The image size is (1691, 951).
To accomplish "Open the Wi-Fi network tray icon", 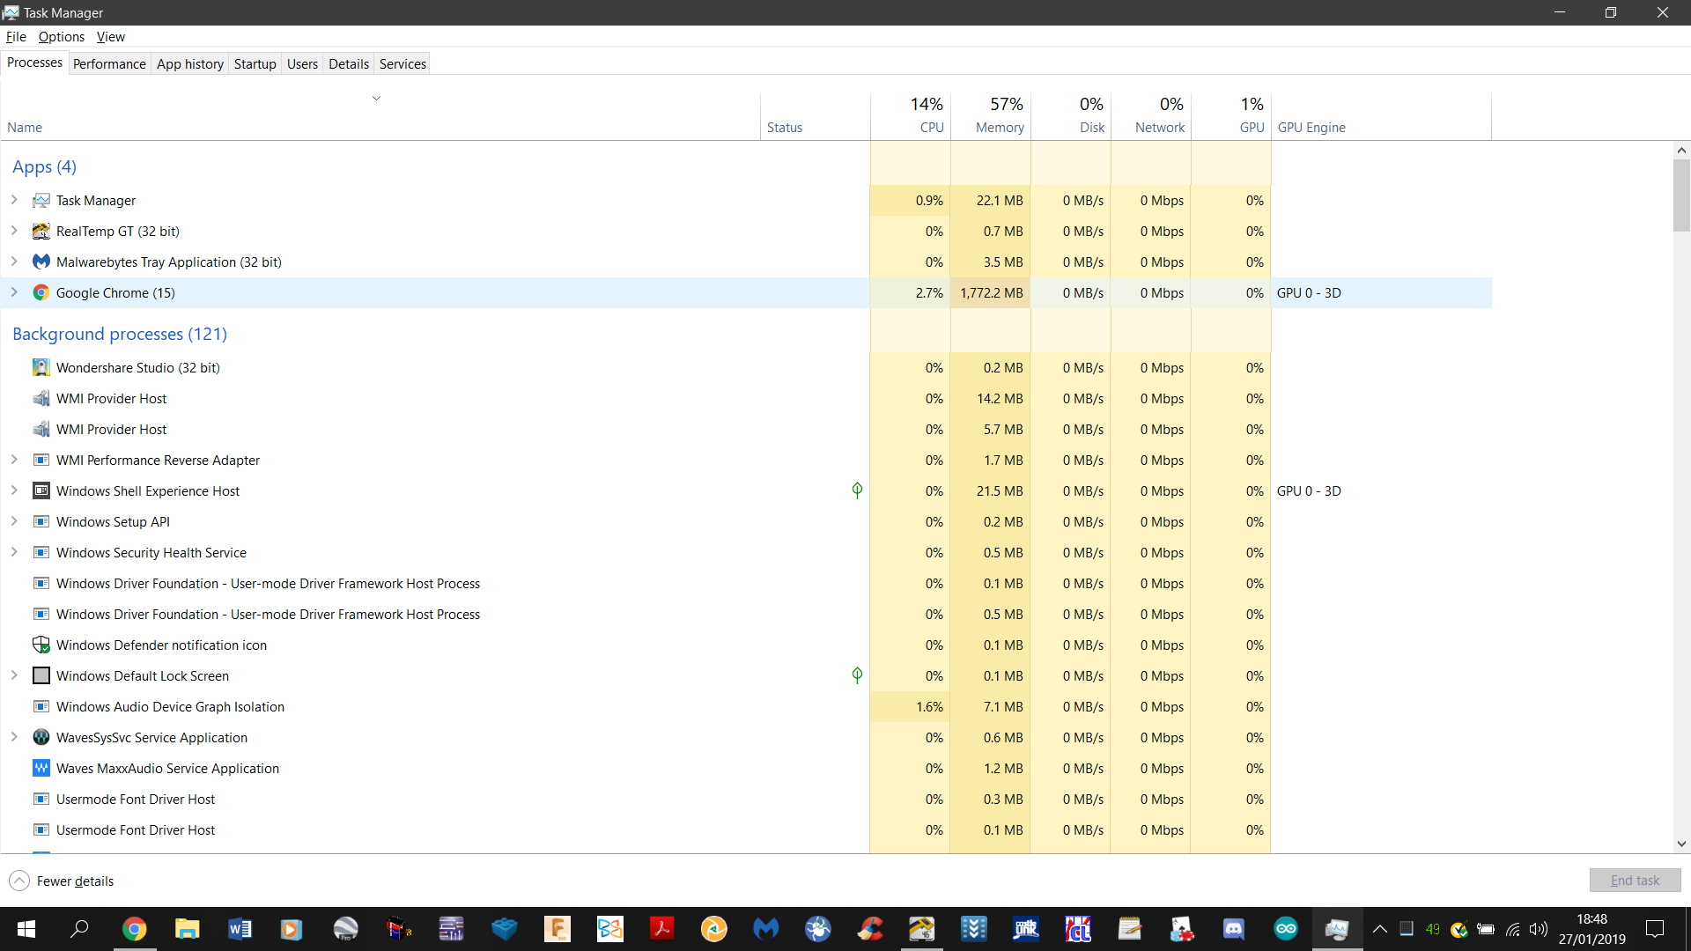I will point(1513,929).
